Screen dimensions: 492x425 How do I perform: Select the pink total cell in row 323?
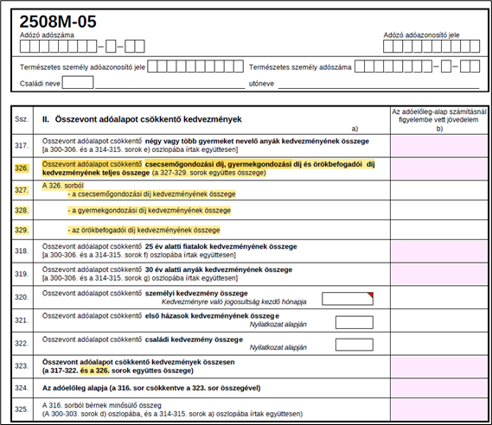pyautogui.click(x=439, y=366)
